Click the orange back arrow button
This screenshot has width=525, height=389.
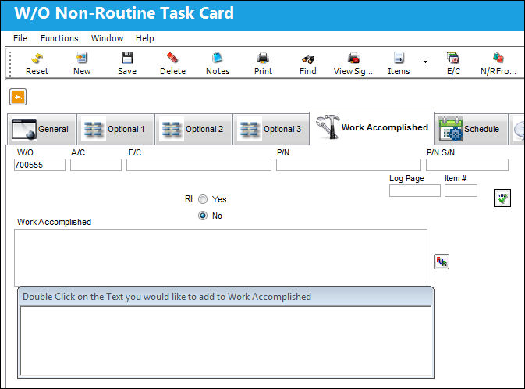click(x=18, y=97)
